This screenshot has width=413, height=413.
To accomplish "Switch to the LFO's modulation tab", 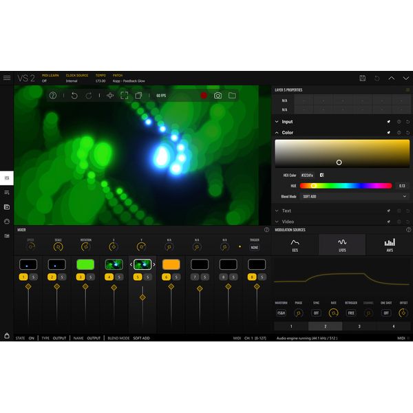I will (x=342, y=245).
